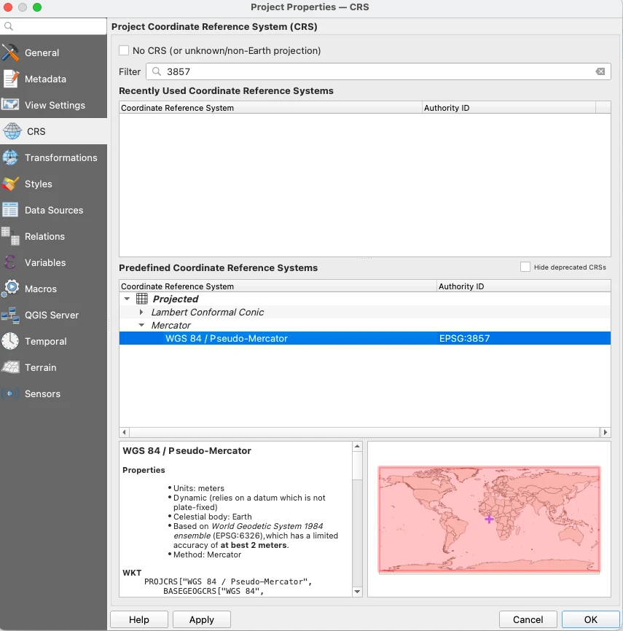
Task: Click the sidebar search magnifier icon
Action: click(9, 26)
